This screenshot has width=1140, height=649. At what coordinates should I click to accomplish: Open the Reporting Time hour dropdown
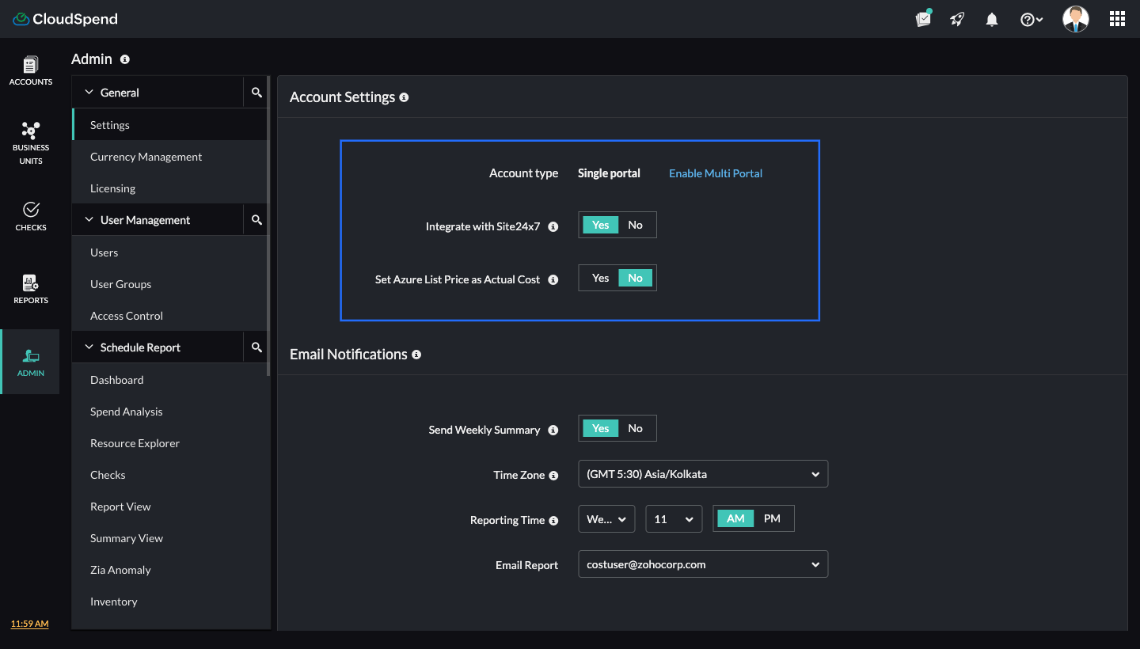(673, 519)
